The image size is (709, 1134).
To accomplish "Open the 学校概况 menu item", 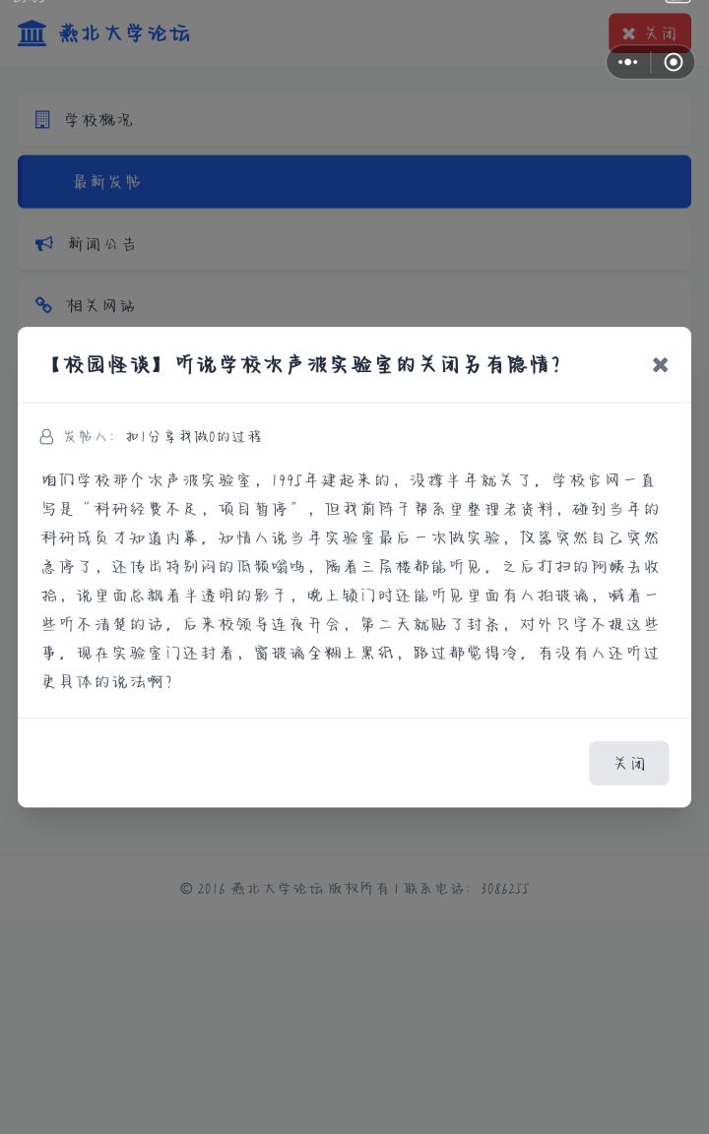I will coord(354,119).
